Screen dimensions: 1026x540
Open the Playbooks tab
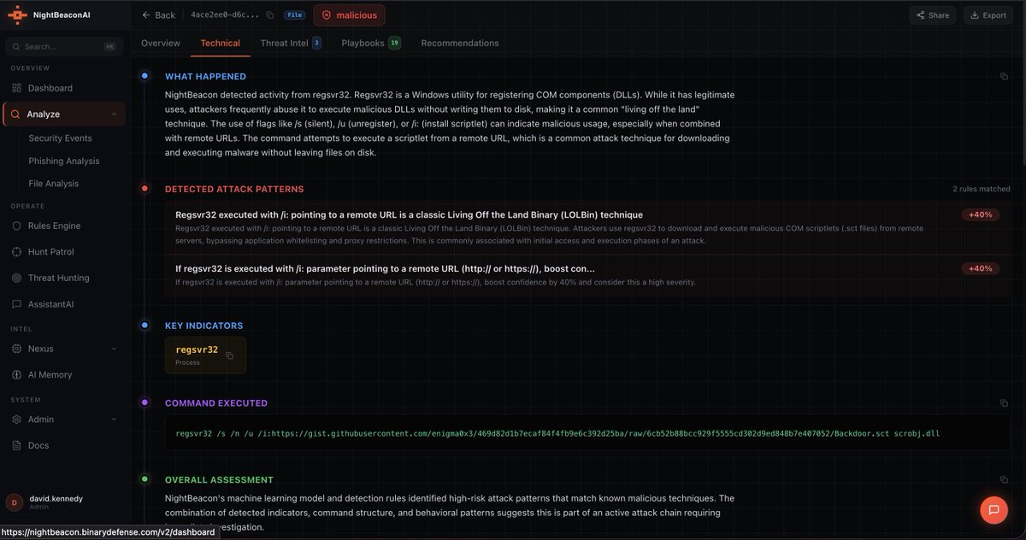pos(371,43)
